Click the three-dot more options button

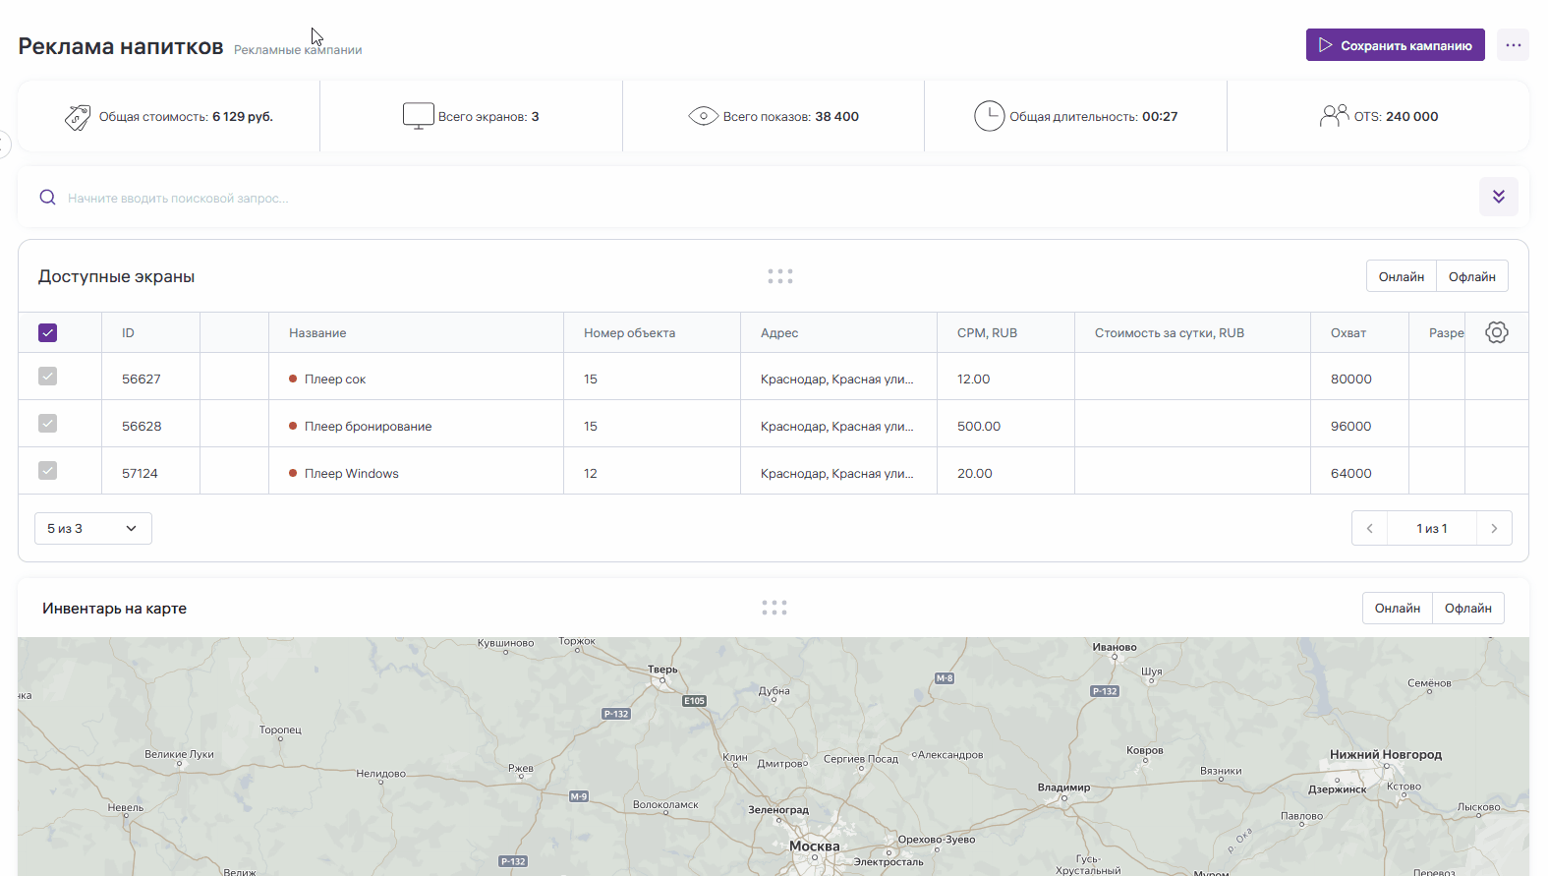click(x=1513, y=45)
